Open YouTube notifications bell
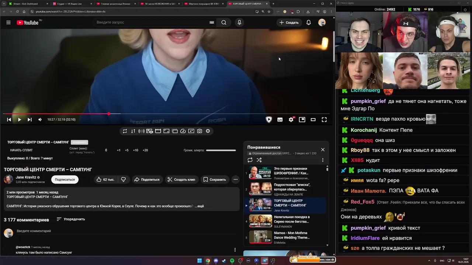 point(309,22)
